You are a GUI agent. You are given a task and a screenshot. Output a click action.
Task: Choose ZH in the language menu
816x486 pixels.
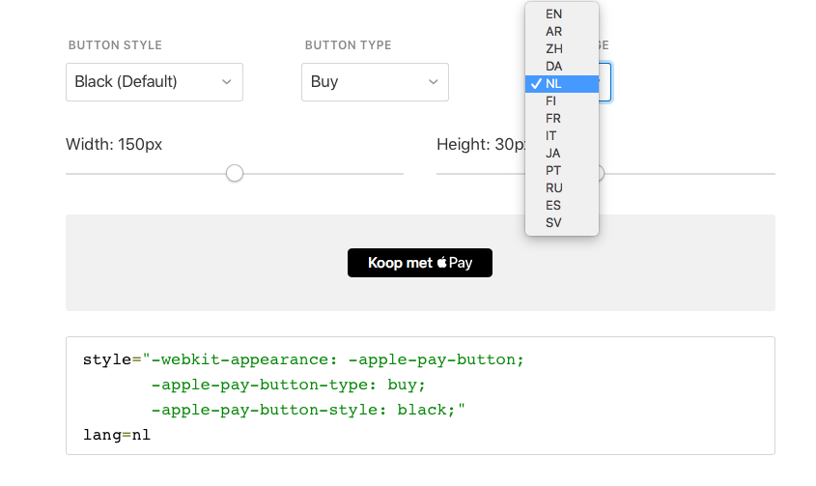click(561, 49)
